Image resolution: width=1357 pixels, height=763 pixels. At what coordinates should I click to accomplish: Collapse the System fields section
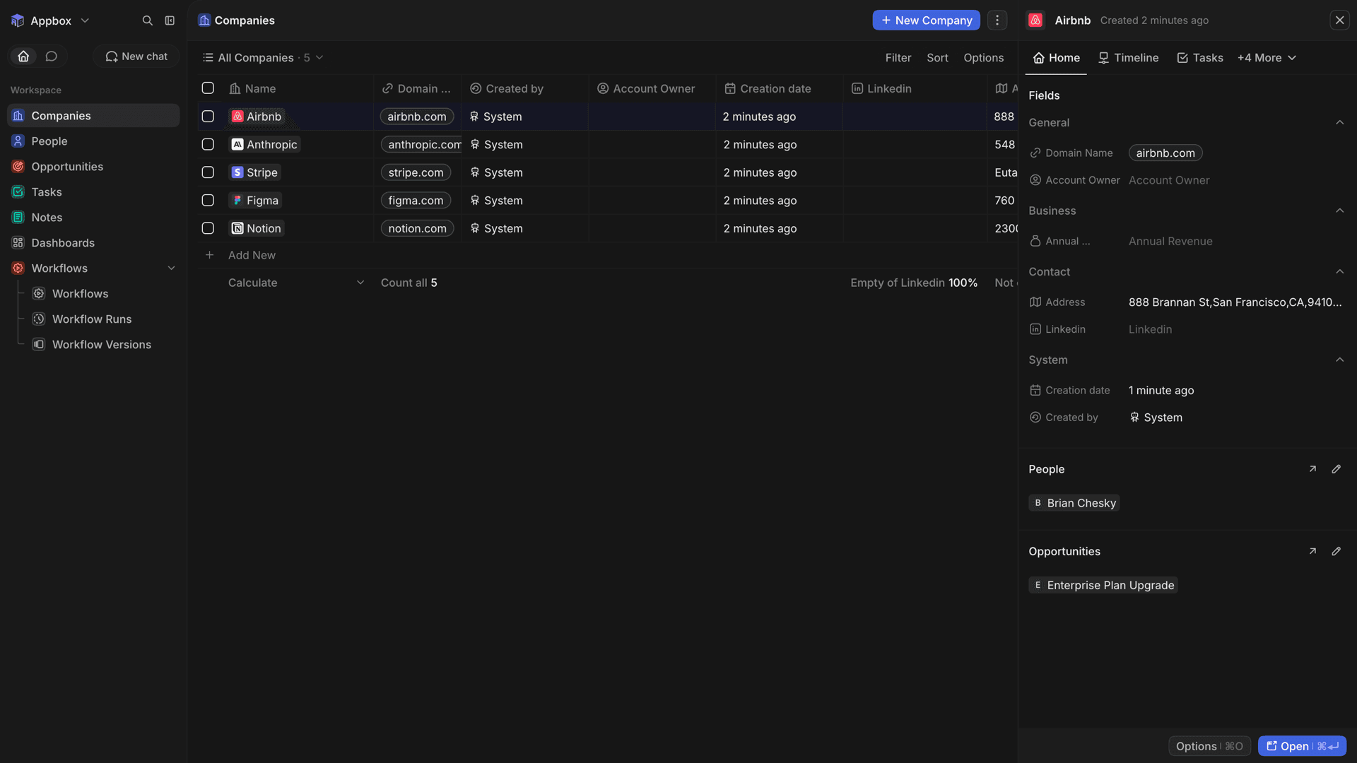click(1339, 360)
